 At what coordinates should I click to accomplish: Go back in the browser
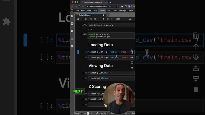(72, 6)
